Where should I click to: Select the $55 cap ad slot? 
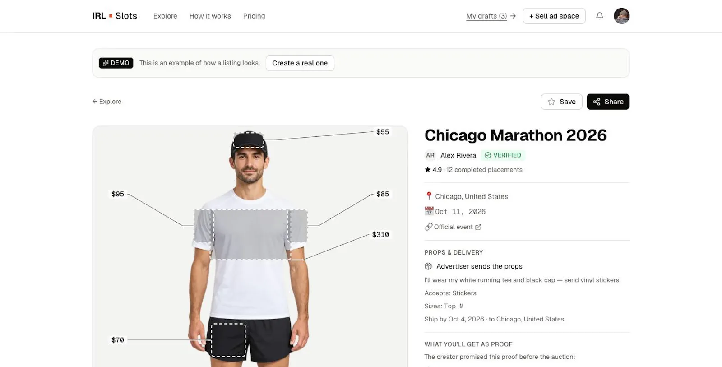click(x=249, y=139)
